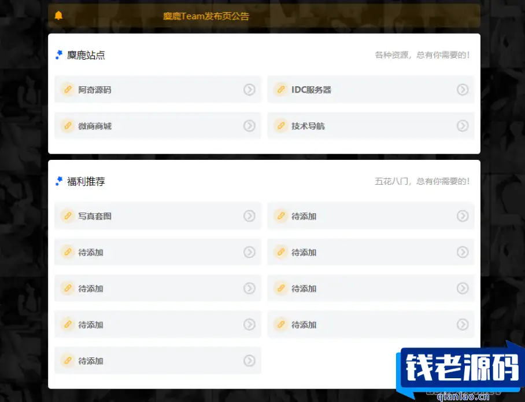Click the arrow icon on the 技术导航 card

click(463, 126)
